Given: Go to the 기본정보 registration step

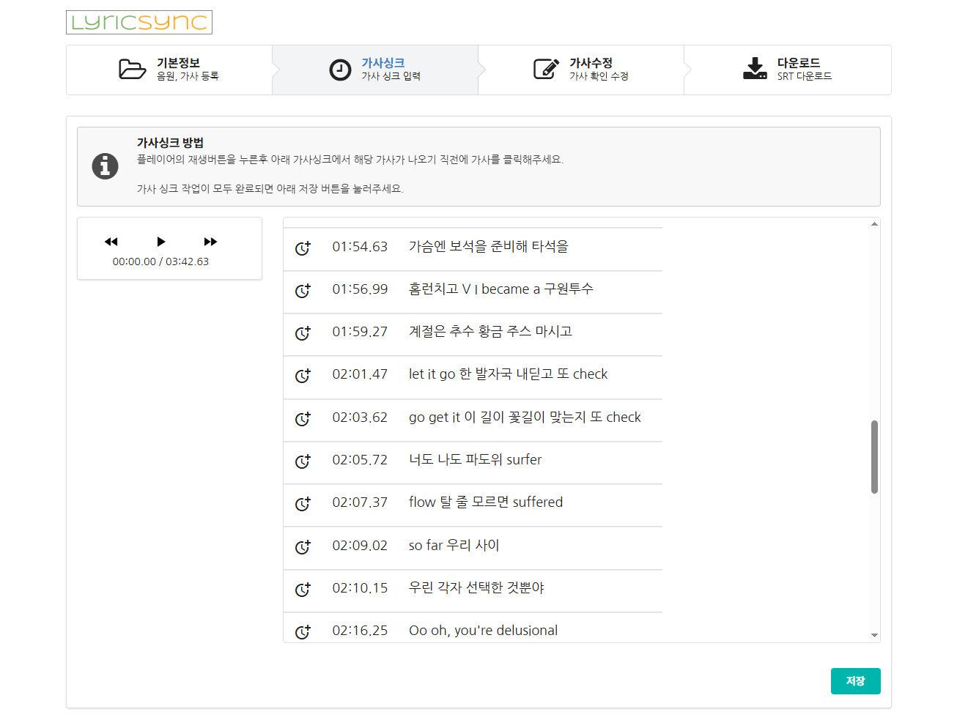Looking at the screenshot, I should [x=169, y=70].
